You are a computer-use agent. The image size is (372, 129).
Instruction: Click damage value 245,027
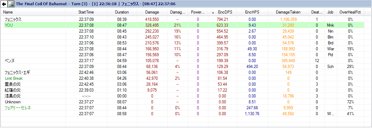point(152,37)
